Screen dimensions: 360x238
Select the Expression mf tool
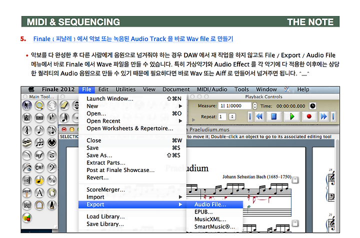[x=39, y=155]
